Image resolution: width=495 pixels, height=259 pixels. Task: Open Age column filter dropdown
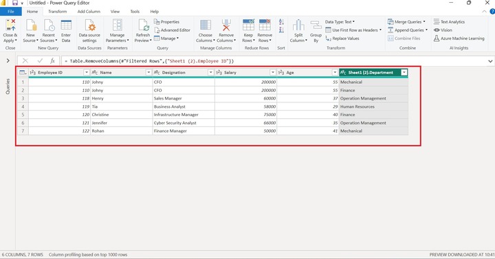click(x=335, y=73)
